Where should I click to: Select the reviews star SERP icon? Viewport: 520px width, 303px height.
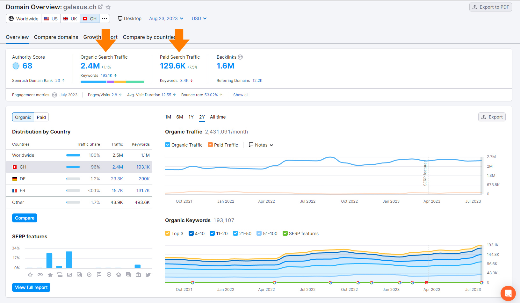50,275
